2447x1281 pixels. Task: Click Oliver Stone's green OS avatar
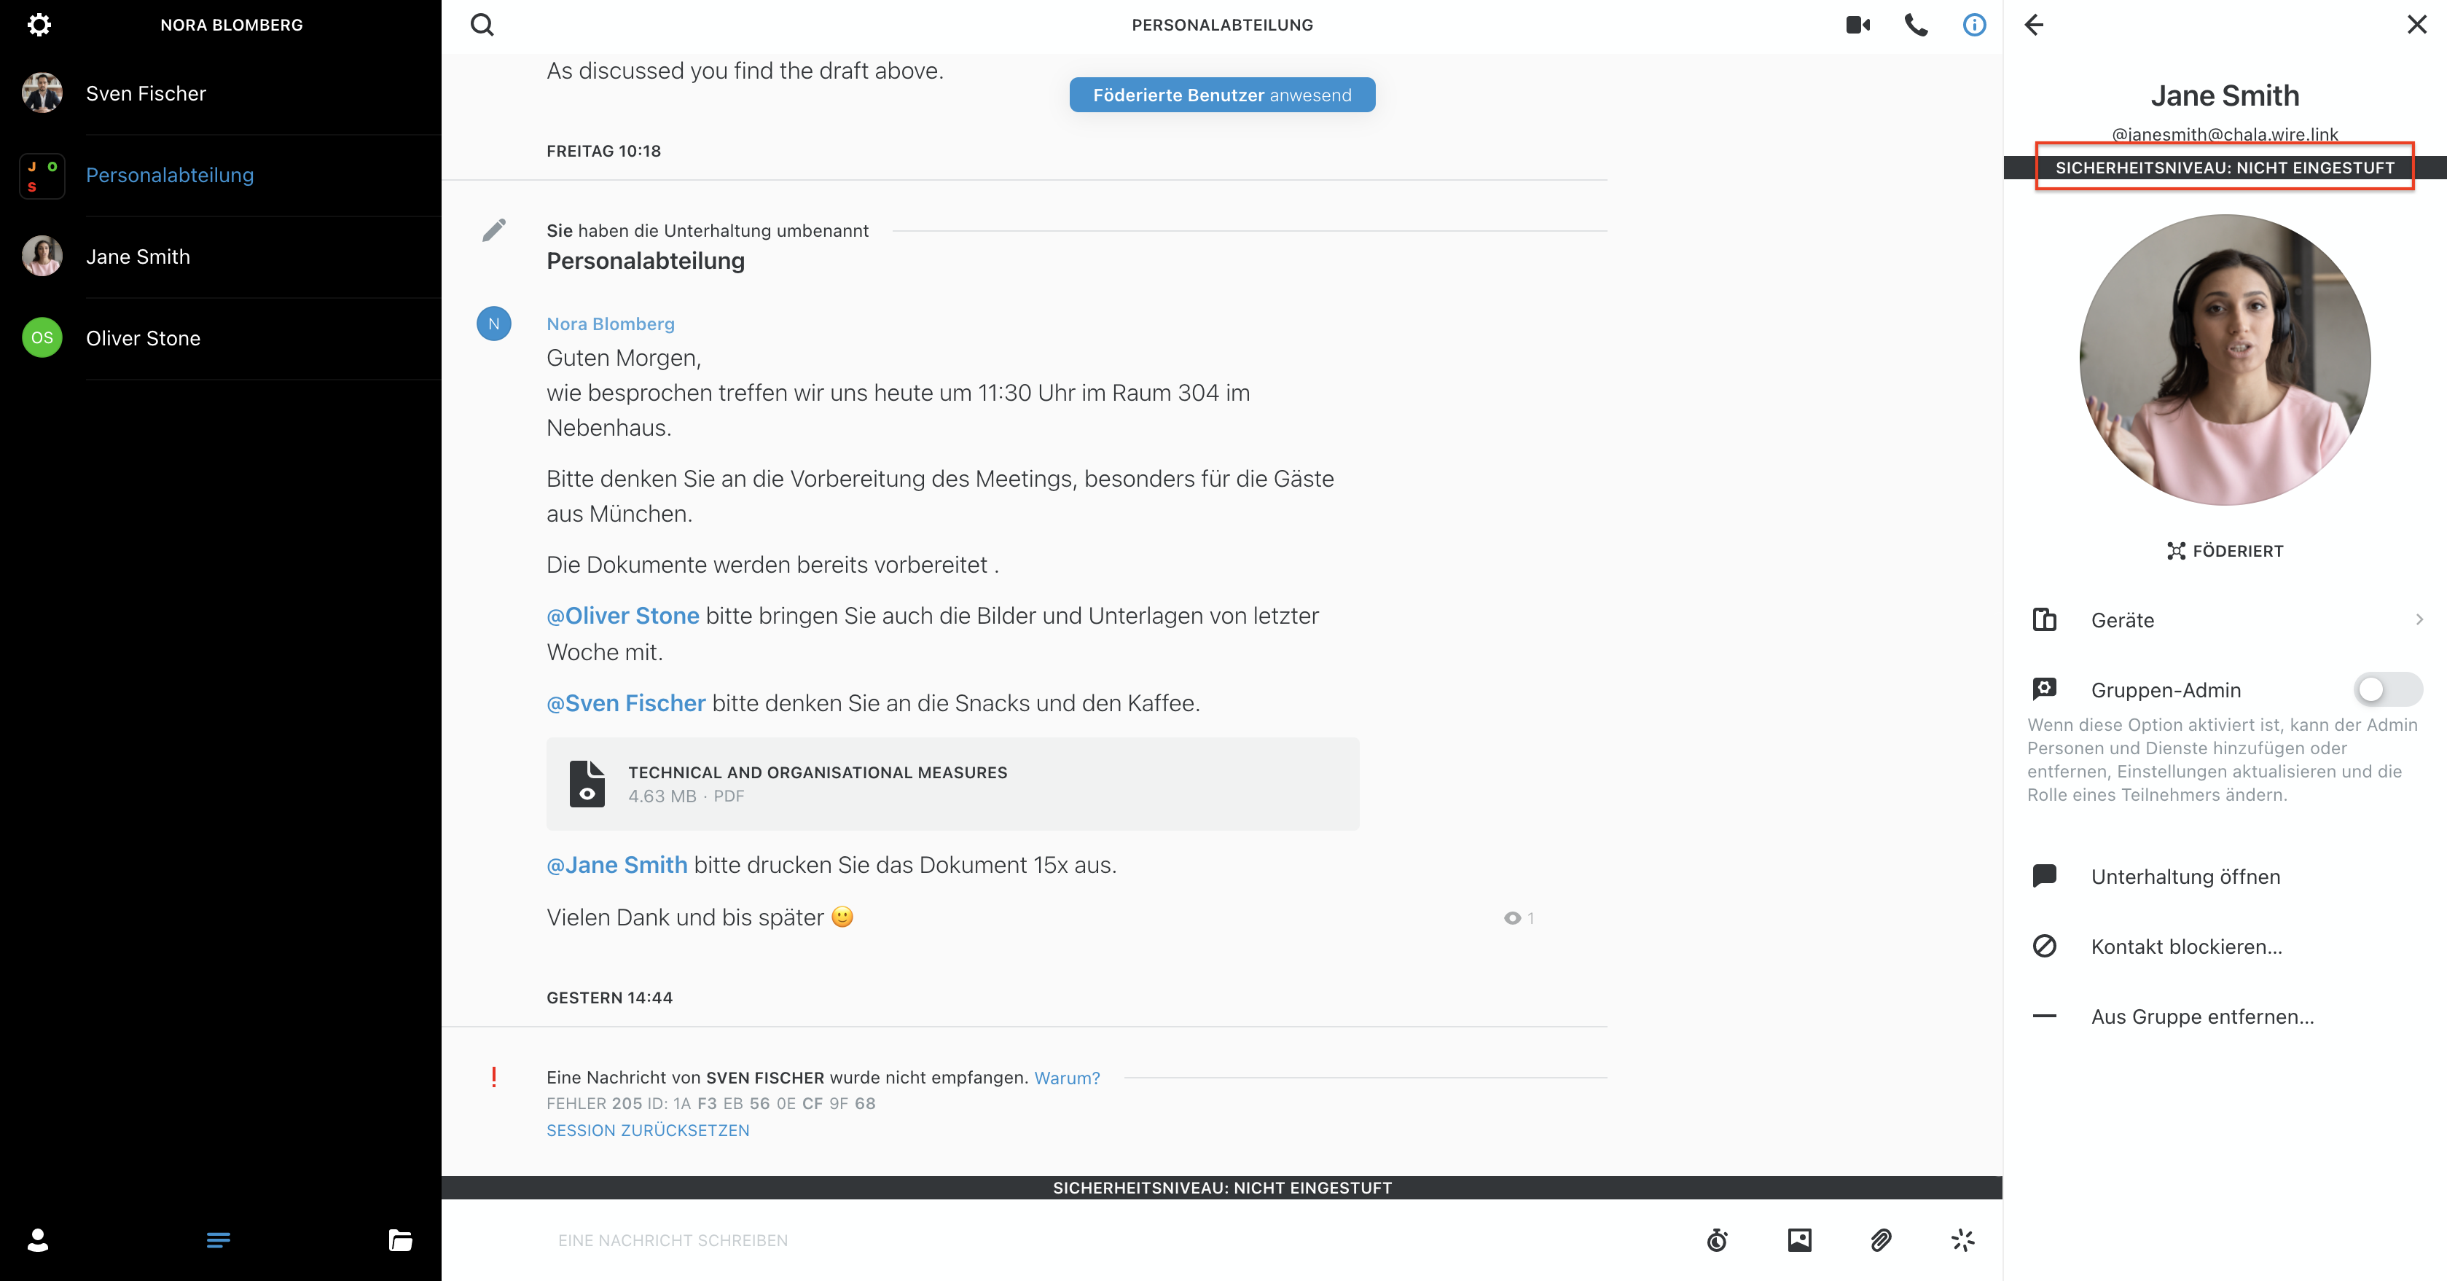(42, 338)
